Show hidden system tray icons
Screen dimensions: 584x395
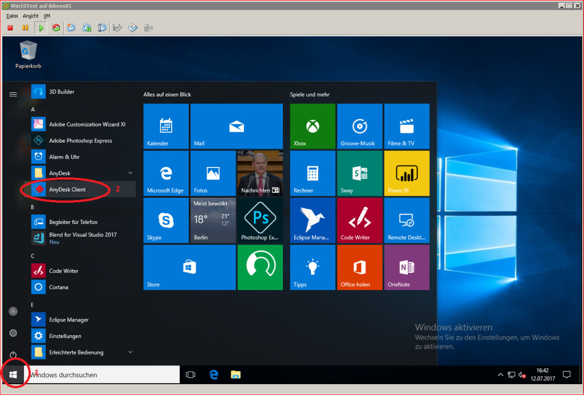coord(500,375)
